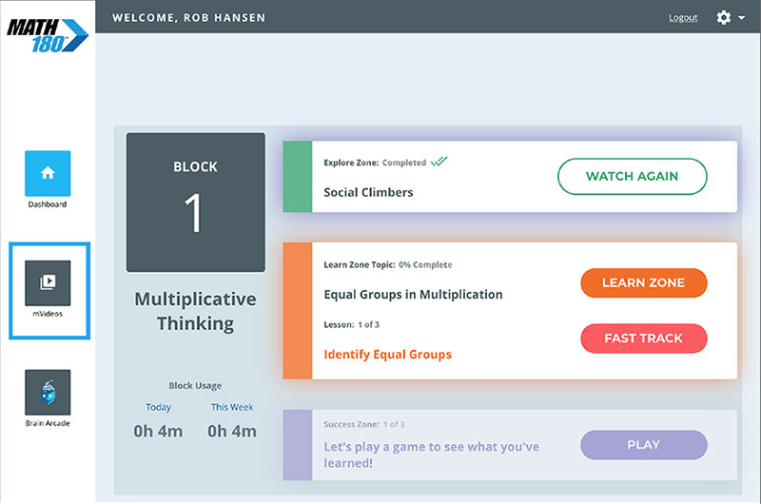Open the settings gear icon
761x504 pixels.
[723, 18]
